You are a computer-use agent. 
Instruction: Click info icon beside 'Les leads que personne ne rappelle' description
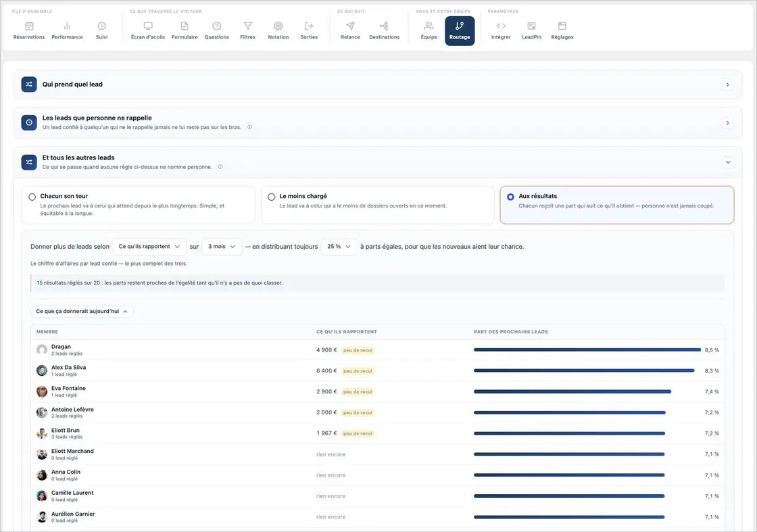249,127
